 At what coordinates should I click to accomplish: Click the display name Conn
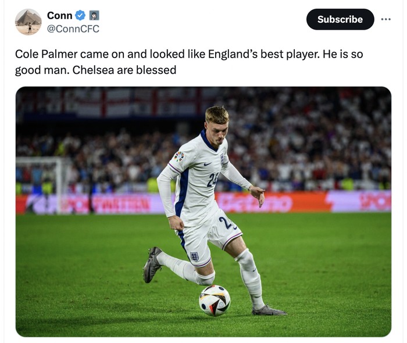(59, 16)
